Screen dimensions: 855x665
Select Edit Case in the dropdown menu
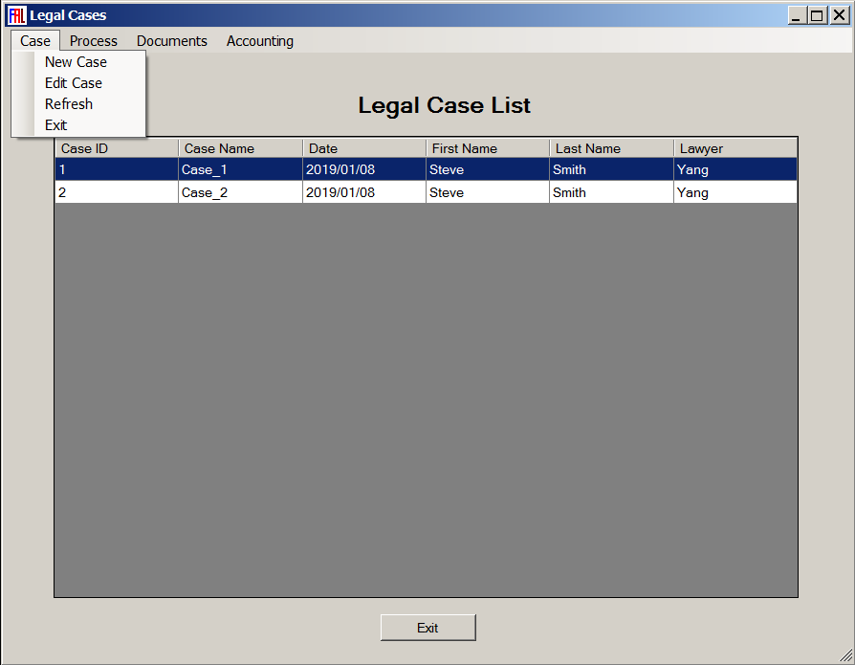[74, 83]
